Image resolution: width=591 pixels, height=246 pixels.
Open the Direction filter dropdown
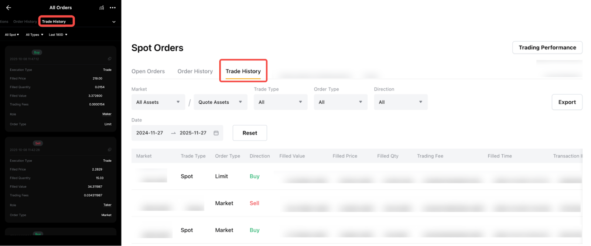click(x=400, y=102)
